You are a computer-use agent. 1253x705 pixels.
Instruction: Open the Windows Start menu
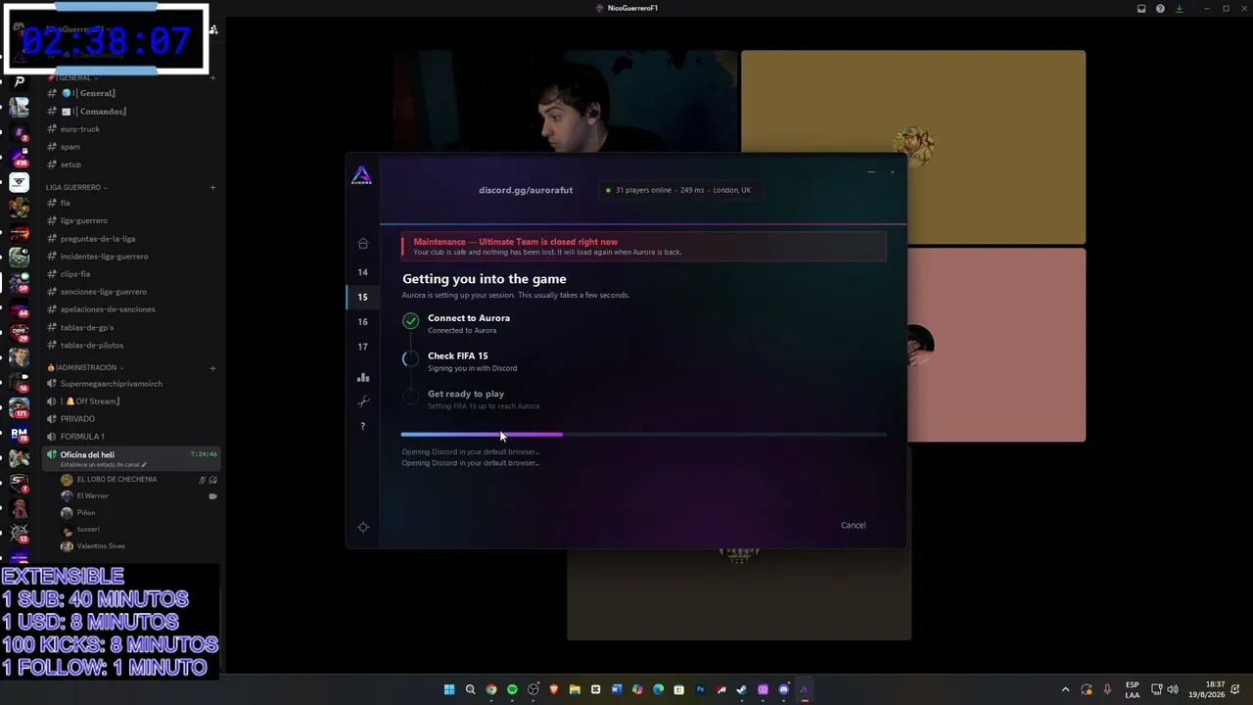[449, 689]
